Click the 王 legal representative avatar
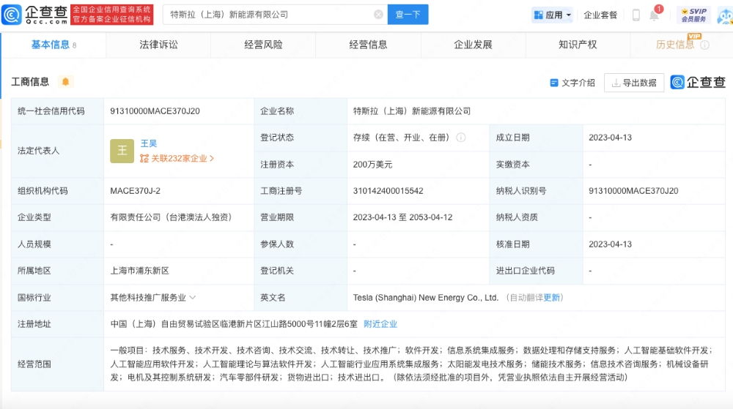This screenshot has height=409, width=733. click(x=122, y=151)
